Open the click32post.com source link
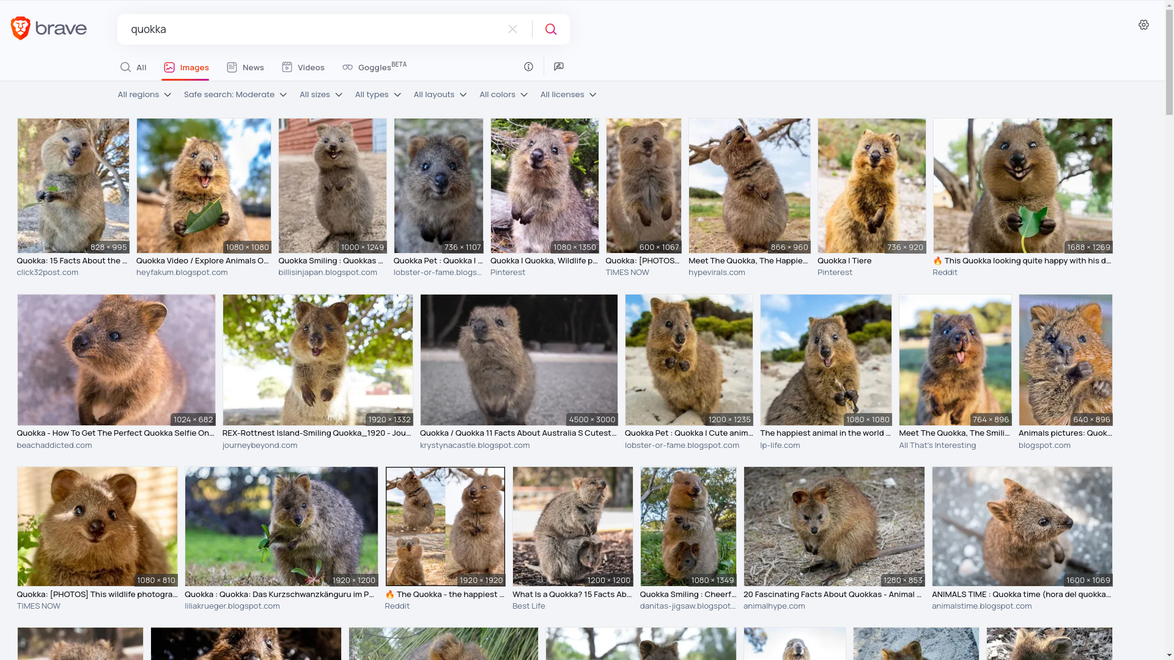Screen dimensions: 1174x660 click(48, 273)
